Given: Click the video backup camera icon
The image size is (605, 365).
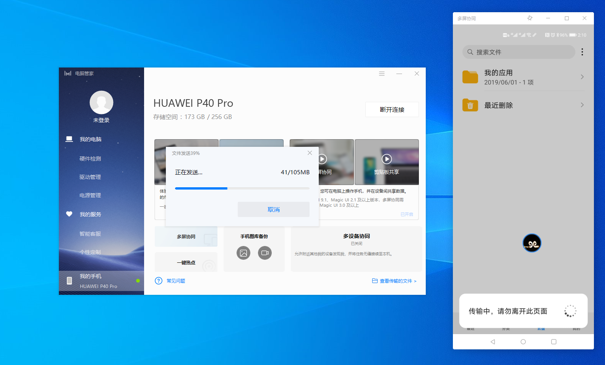Looking at the screenshot, I should pos(264,253).
